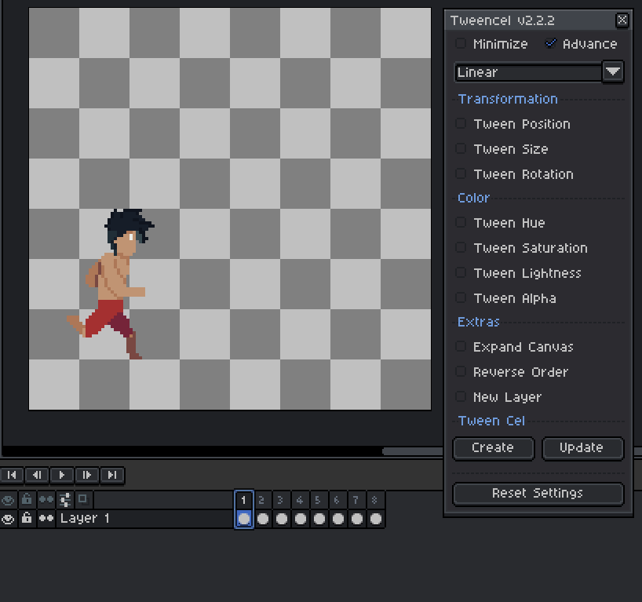Click the square onion skin icon in timeline header

(82, 499)
